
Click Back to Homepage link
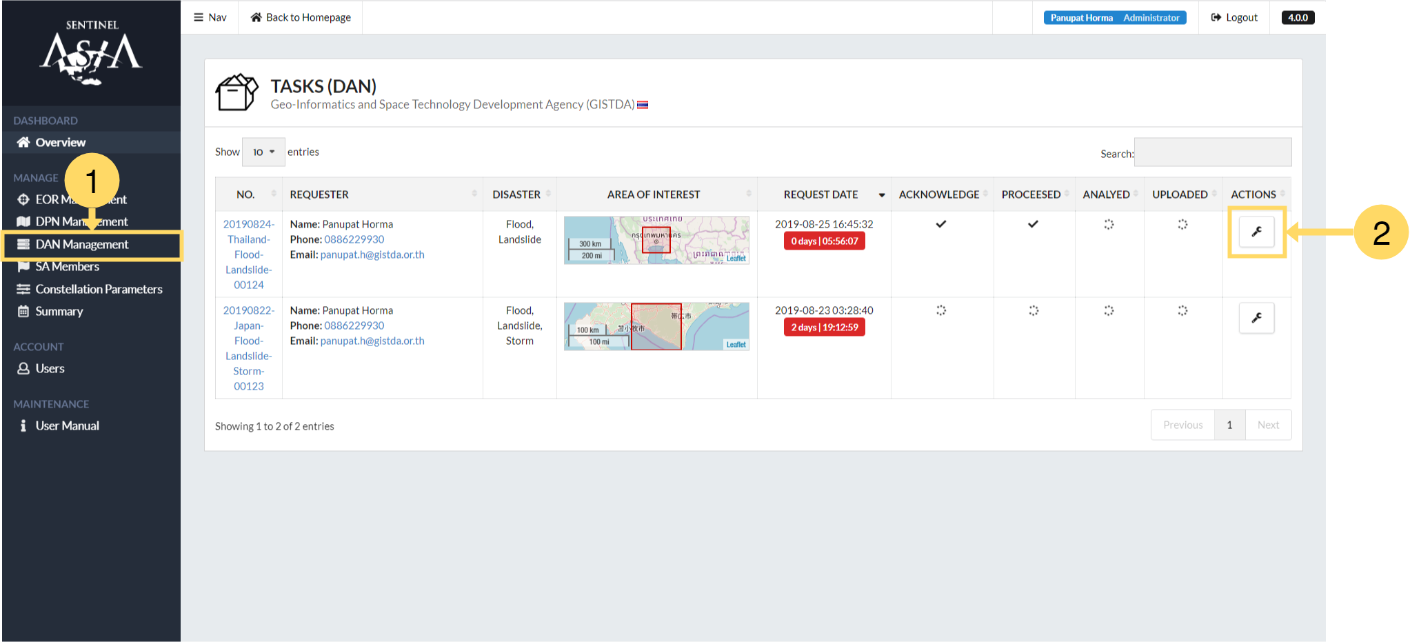(x=301, y=17)
